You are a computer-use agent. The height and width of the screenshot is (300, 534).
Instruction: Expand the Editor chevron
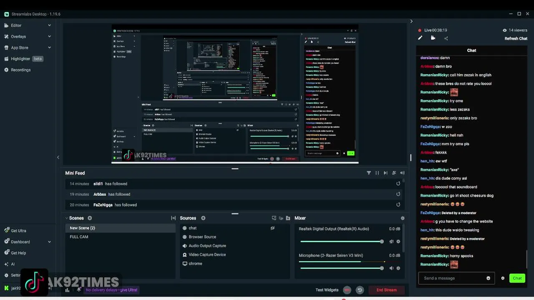pyautogui.click(x=49, y=25)
